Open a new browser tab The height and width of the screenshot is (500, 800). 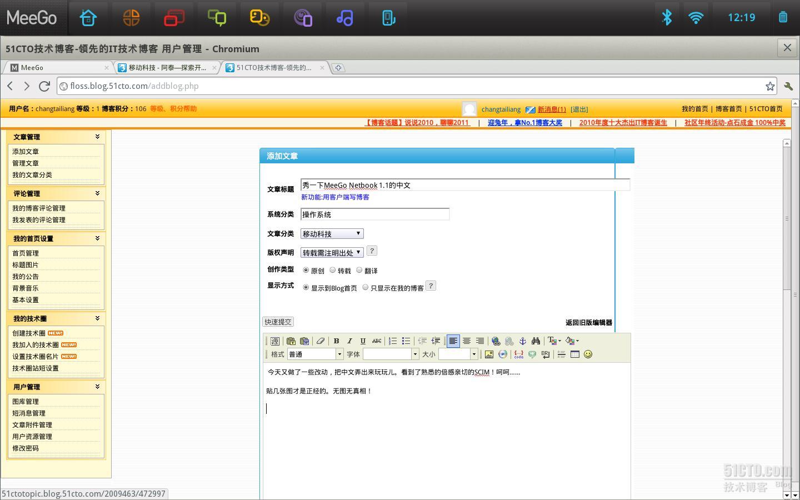338,68
